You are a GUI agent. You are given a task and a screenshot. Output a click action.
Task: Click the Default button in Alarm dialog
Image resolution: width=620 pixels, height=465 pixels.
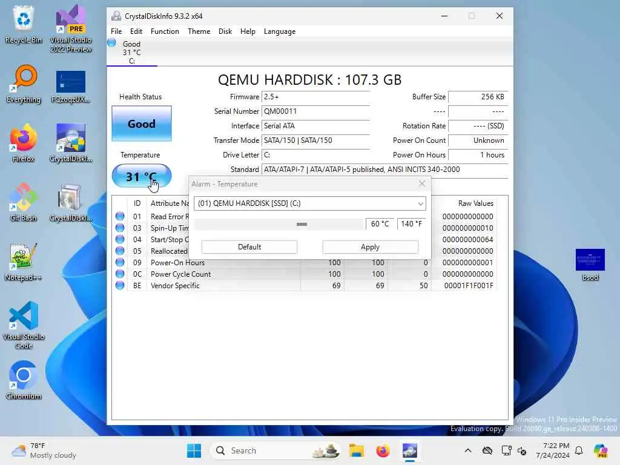pyautogui.click(x=249, y=247)
